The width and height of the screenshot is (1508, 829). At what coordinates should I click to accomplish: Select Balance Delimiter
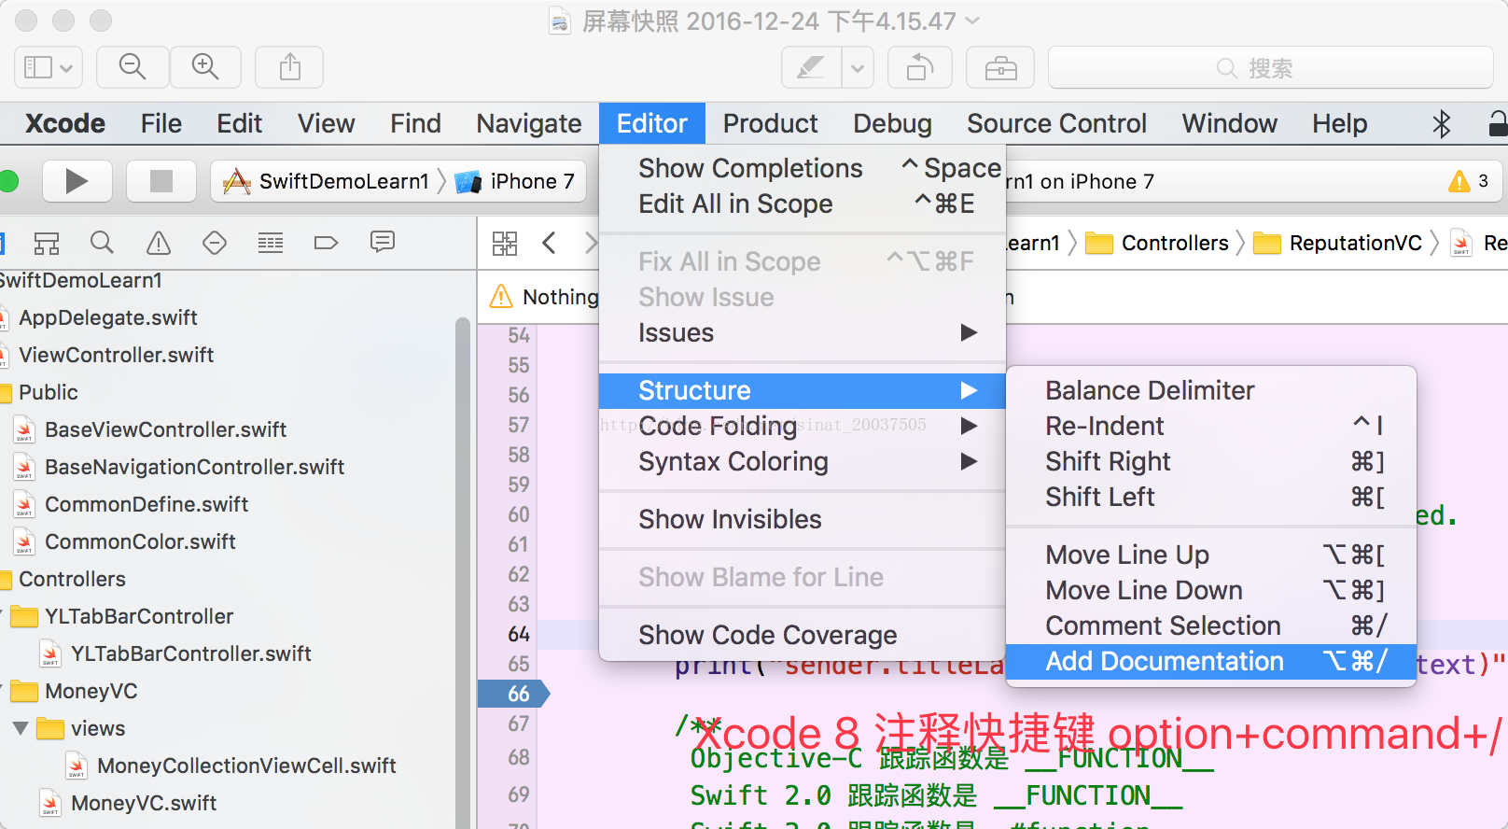pyautogui.click(x=1211, y=390)
